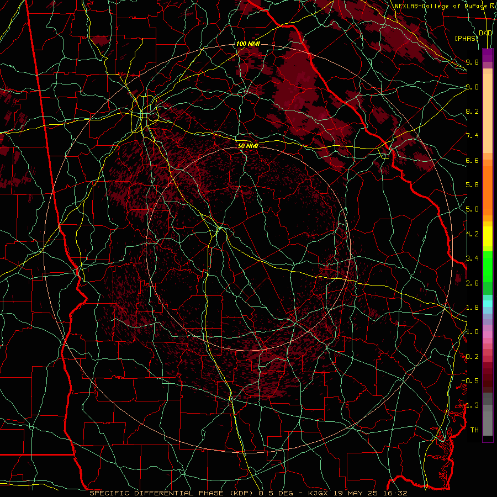Select the 0.2 scale label
Viewport: 497px width, 497px height.
pyautogui.click(x=472, y=357)
